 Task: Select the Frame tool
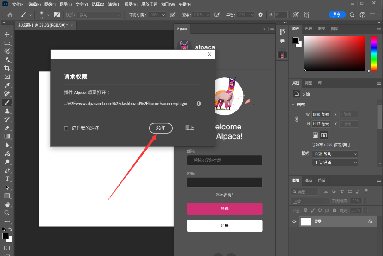7,77
